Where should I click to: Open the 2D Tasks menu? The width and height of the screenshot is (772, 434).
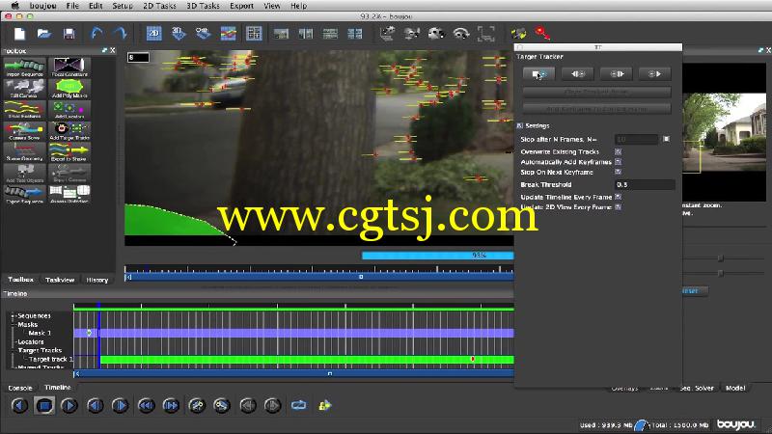point(159,6)
